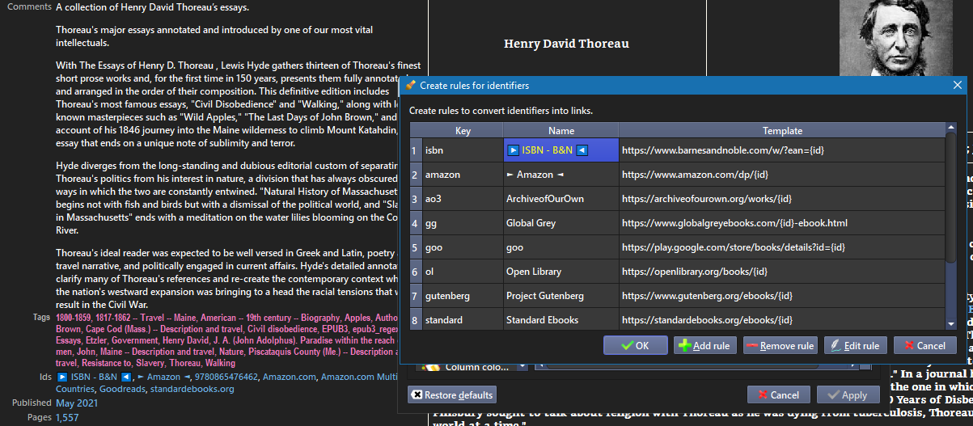Open the standardebooks.org identifier link
The width and height of the screenshot is (973, 426).
click(x=192, y=389)
